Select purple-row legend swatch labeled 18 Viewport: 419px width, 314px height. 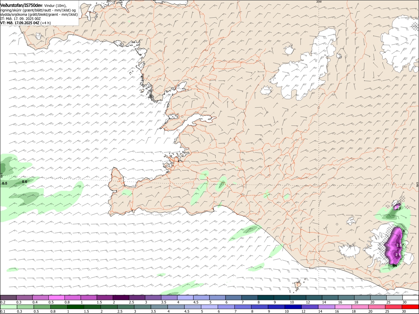click(362, 297)
